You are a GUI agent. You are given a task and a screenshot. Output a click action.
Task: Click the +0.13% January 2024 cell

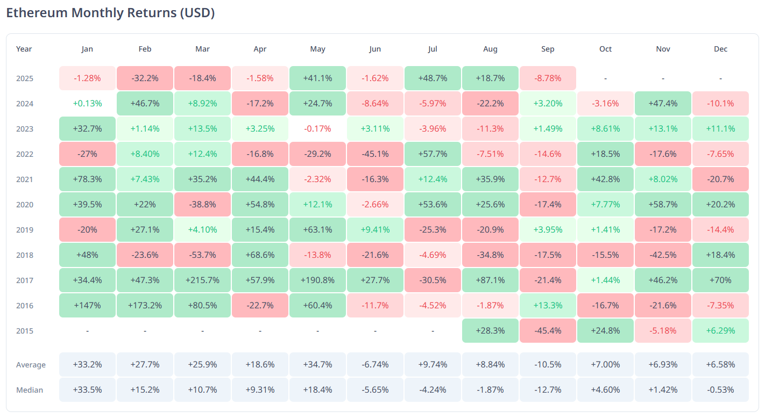click(87, 104)
